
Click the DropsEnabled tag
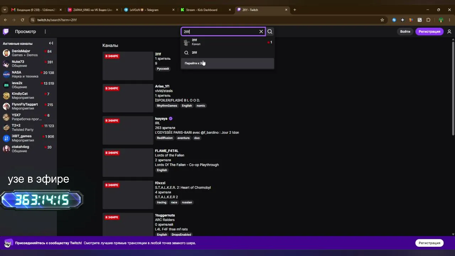point(181,235)
